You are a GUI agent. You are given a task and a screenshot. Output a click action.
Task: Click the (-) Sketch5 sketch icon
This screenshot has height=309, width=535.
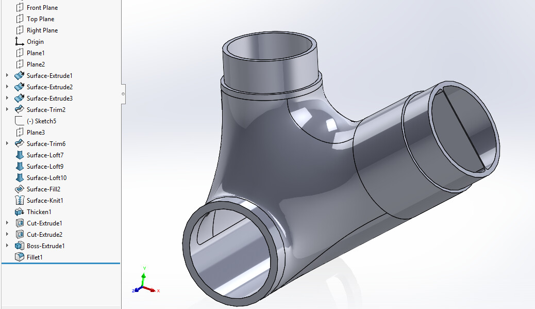click(20, 121)
